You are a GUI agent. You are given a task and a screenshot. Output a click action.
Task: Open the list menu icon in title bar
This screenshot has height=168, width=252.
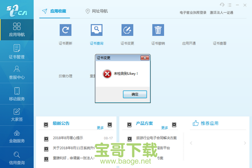229,5
